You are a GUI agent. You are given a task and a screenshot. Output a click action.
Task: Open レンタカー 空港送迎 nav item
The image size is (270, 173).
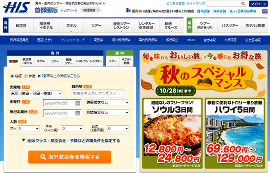coord(147,26)
